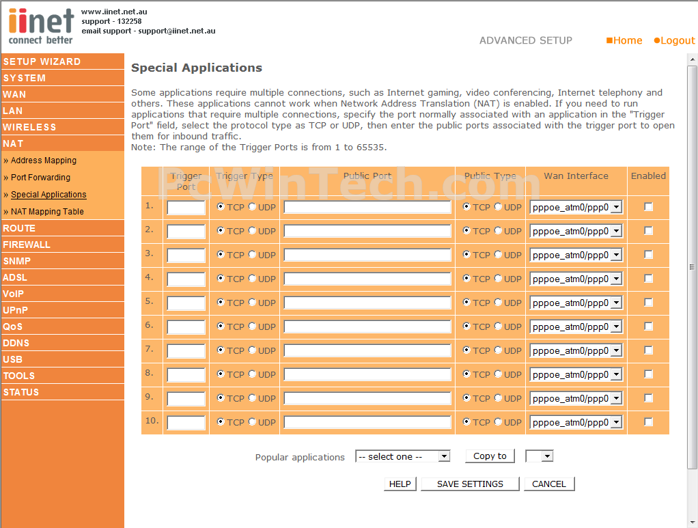Open the UPnP menu
698x528 pixels.
(62, 311)
